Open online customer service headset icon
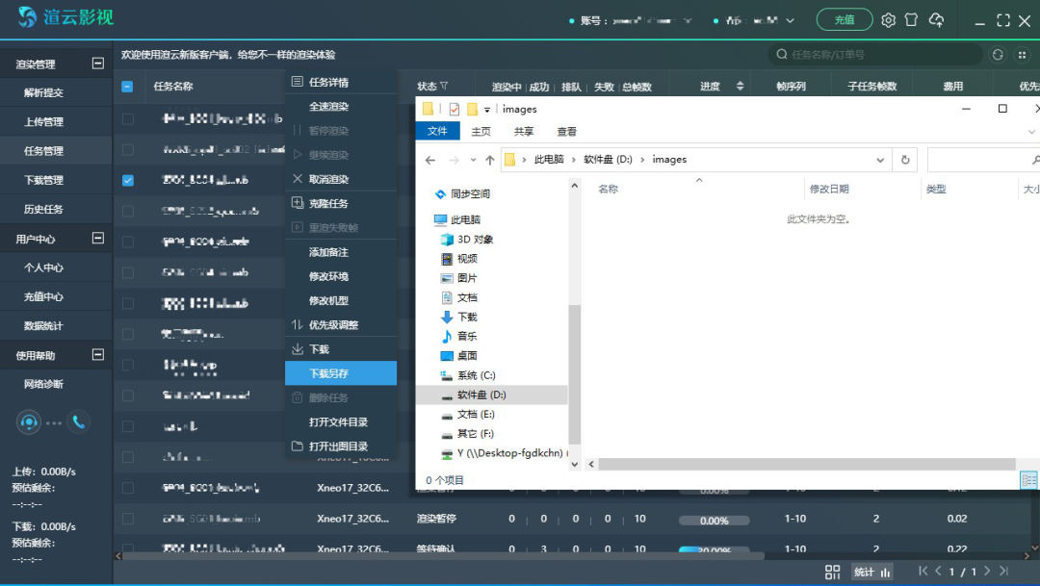The image size is (1040, 586). 29,421
